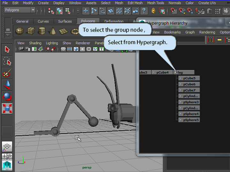Create a polygon plane from shelf
Screen dimensions: 230x172
click(63, 31)
